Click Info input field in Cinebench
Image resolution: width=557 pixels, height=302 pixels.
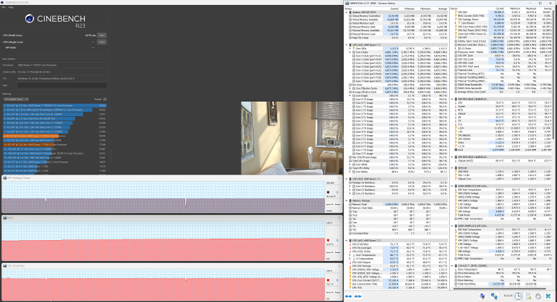(x=62, y=85)
